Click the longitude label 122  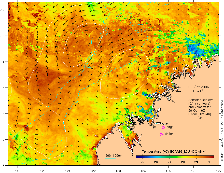pos(93,171)
